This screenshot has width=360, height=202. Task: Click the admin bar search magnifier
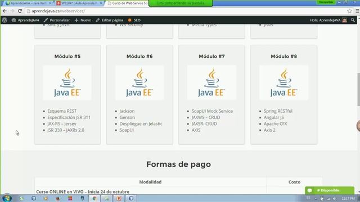click(353, 20)
